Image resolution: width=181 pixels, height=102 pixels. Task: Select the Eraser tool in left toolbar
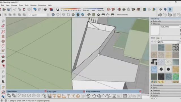pos(3,26)
